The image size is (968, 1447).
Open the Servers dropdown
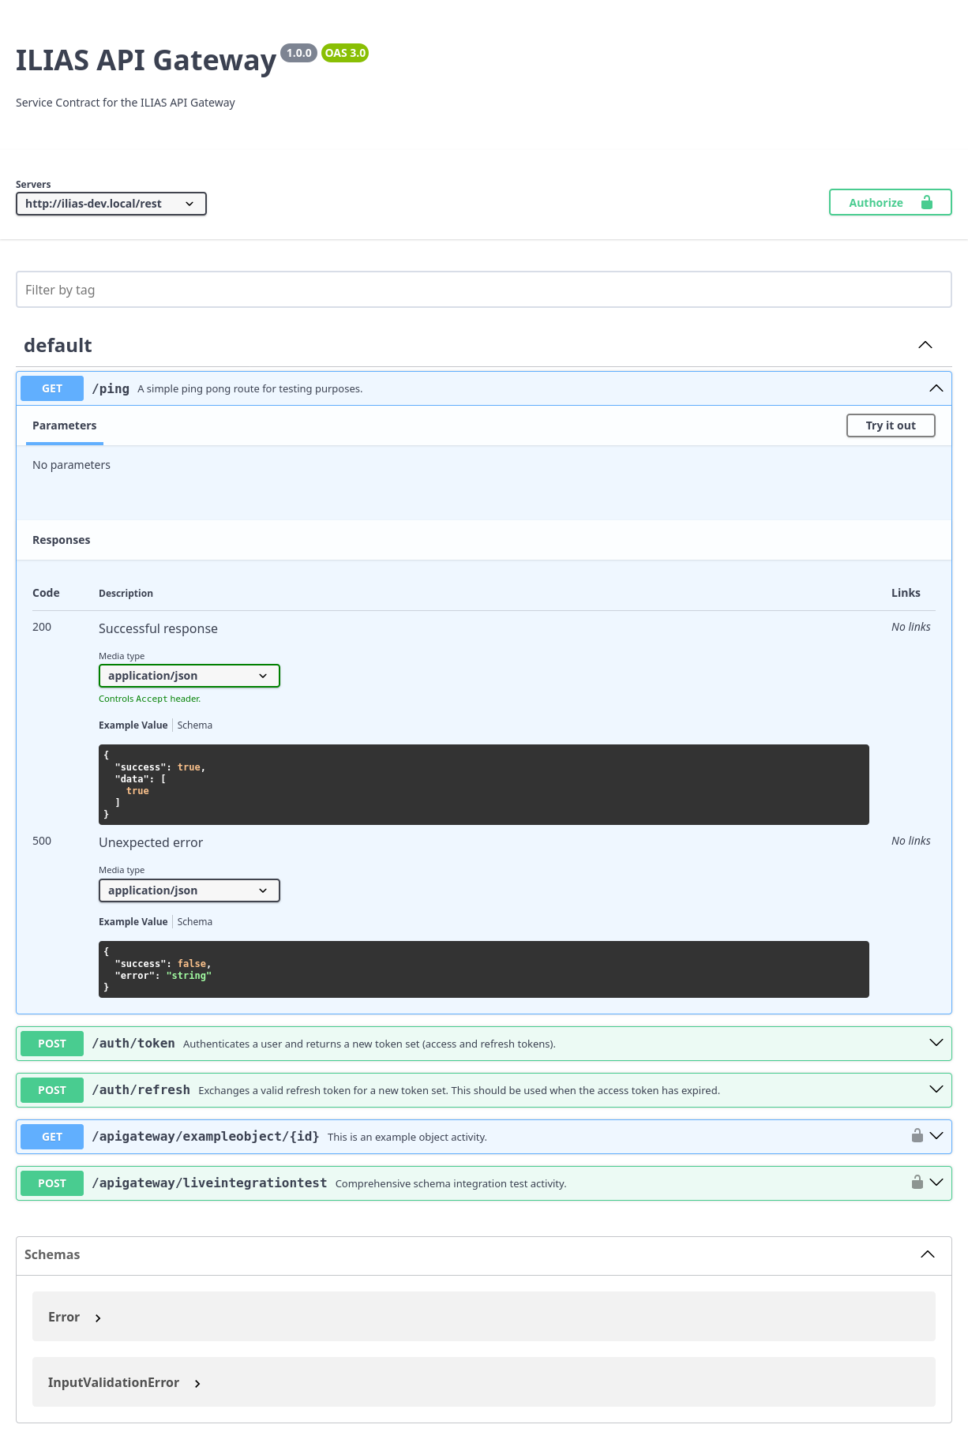click(111, 204)
